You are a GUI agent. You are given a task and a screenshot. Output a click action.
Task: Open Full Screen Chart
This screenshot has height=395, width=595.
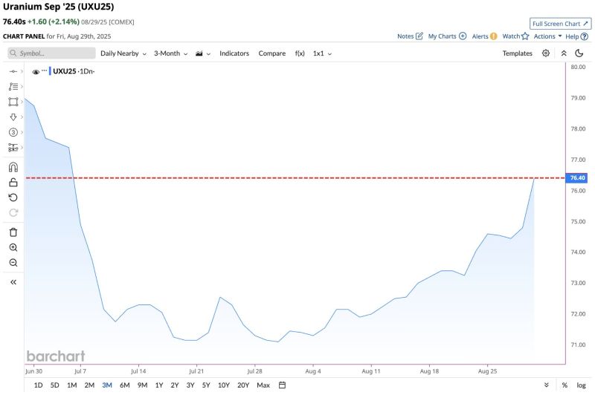click(560, 24)
